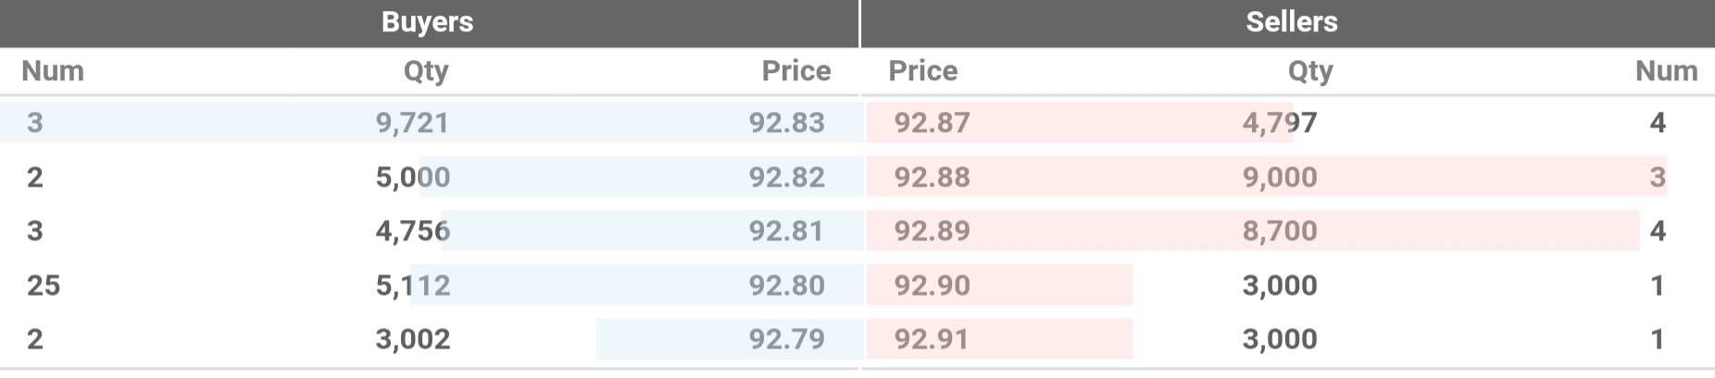Click the buyers Price column header
This screenshot has width=1715, height=378.
pos(796,71)
